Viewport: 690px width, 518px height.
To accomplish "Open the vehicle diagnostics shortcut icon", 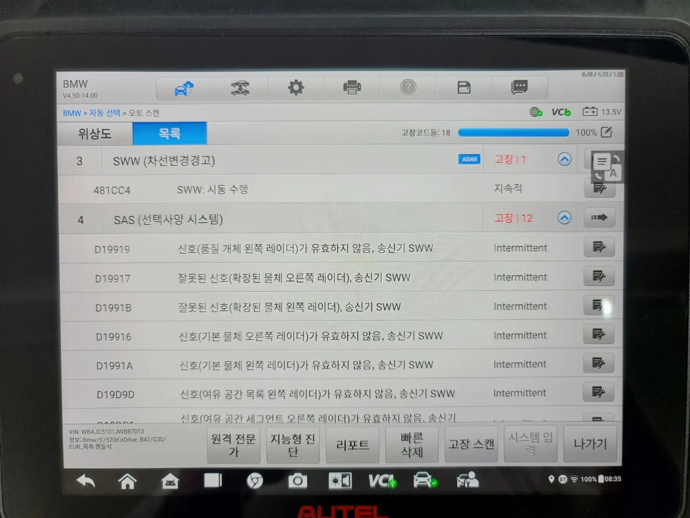I will click(x=425, y=480).
